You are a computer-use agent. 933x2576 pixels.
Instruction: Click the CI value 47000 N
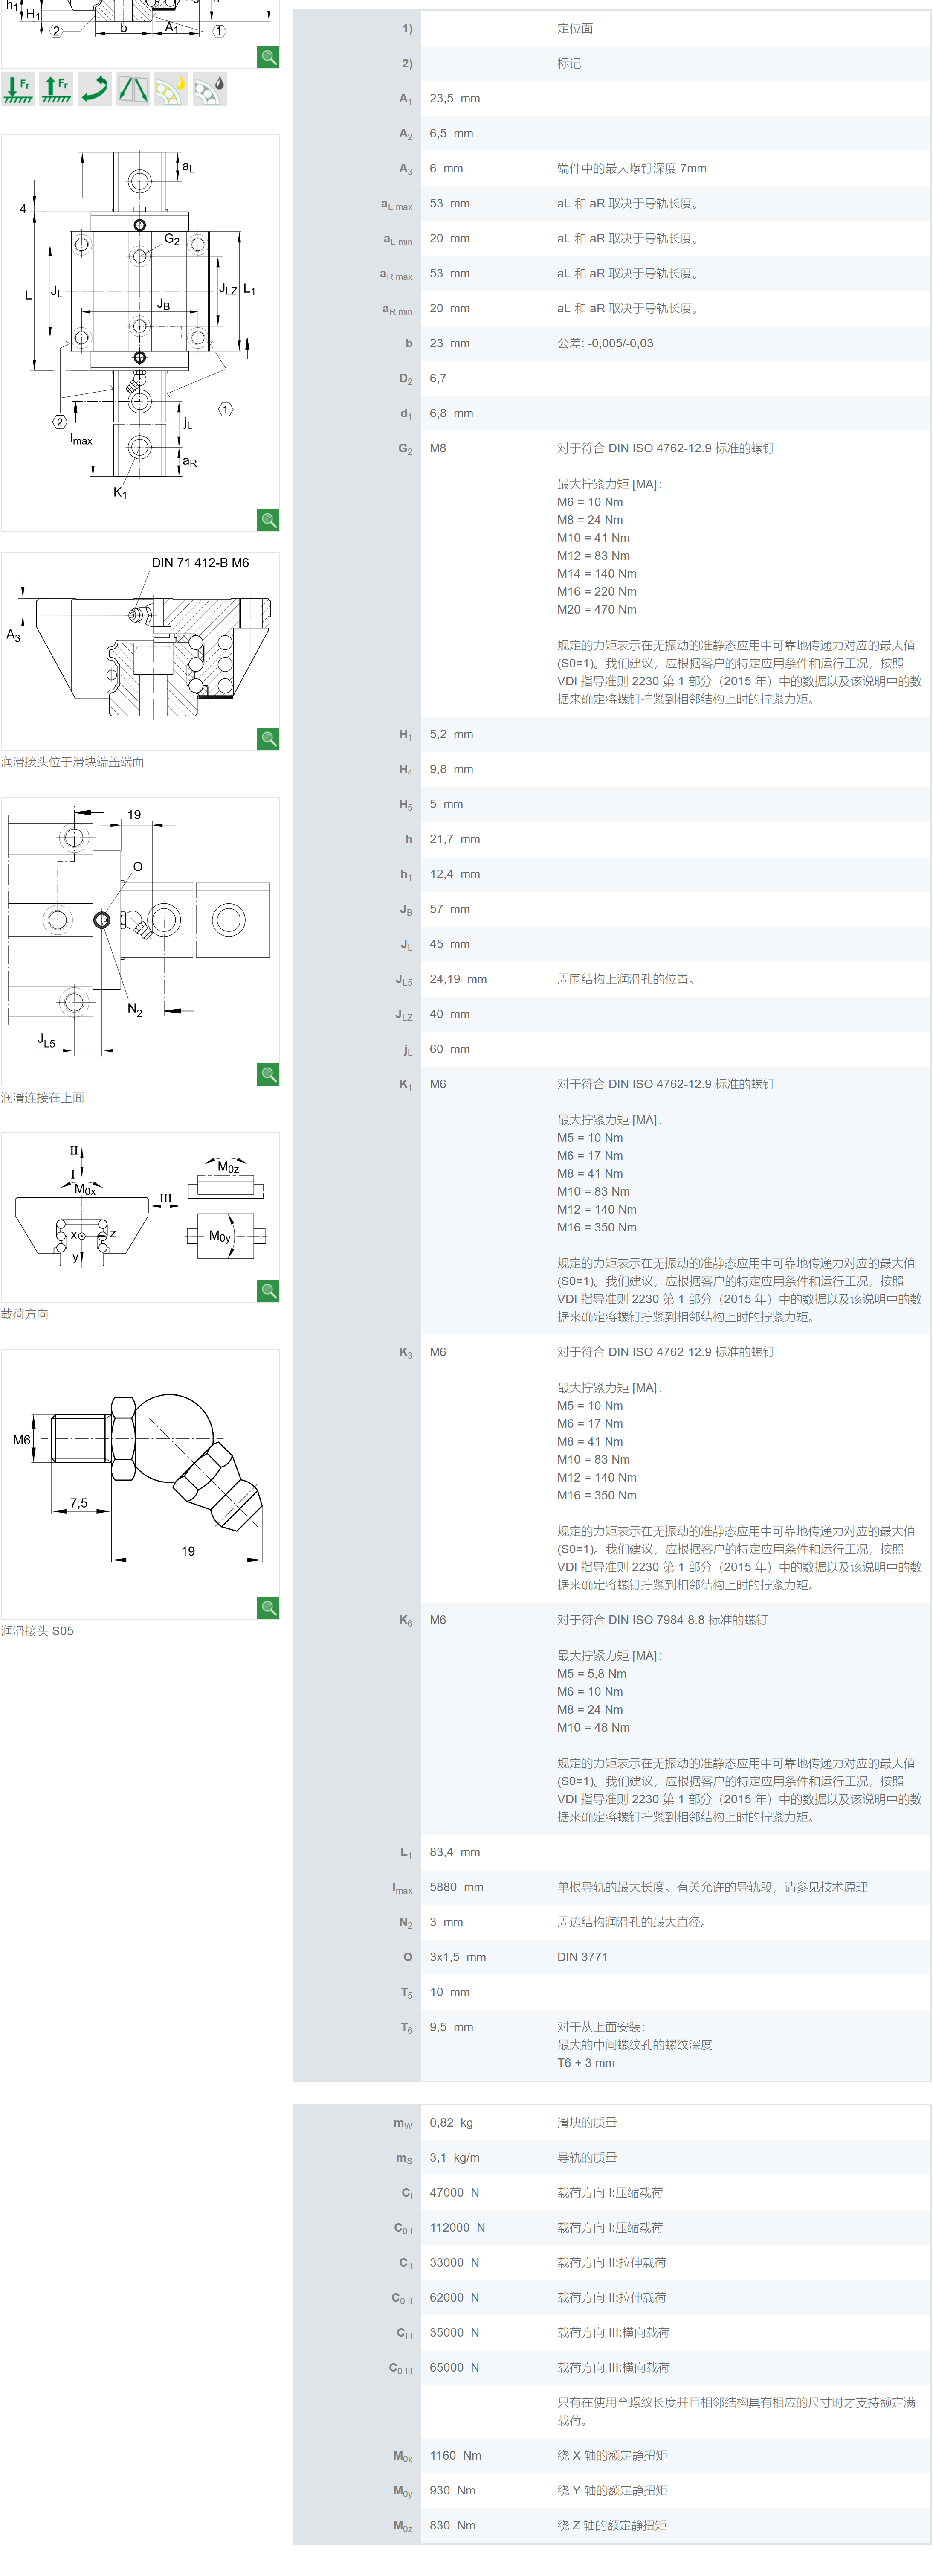pyautogui.click(x=455, y=2193)
